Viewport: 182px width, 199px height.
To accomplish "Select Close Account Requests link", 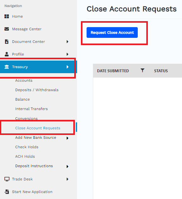I will tap(38, 128).
